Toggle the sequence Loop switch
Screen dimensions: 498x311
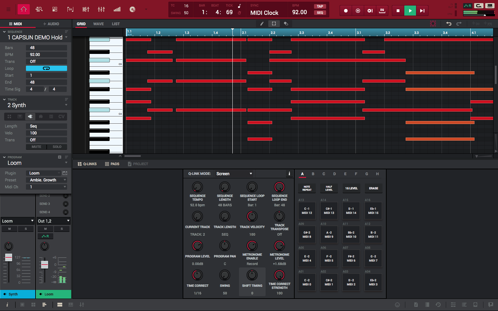point(46,68)
